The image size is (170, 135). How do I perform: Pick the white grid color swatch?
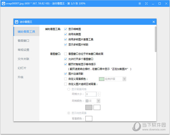pos(97,107)
